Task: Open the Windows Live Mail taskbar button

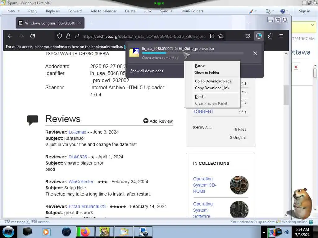Action: (x=124, y=232)
